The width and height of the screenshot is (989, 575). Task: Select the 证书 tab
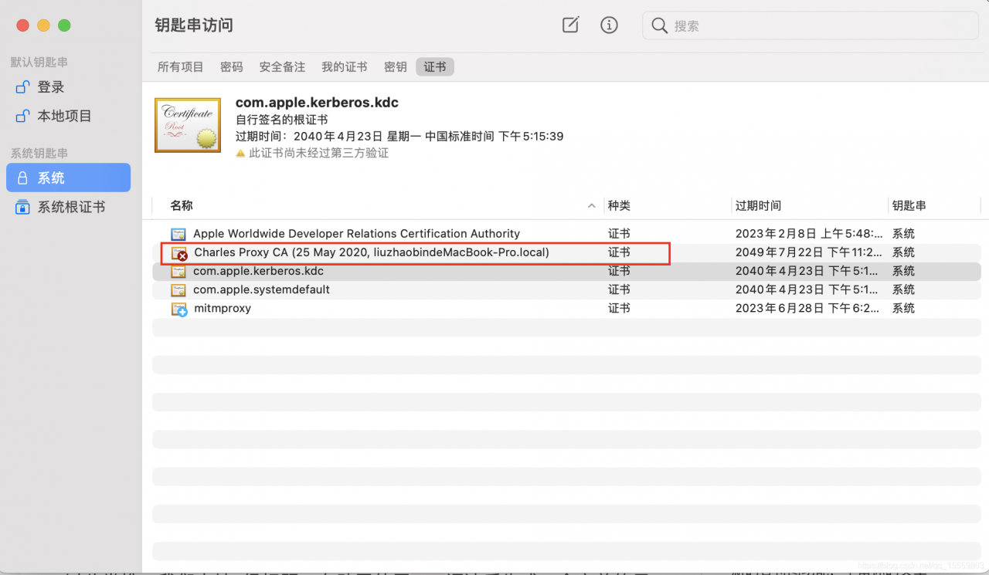click(x=435, y=67)
